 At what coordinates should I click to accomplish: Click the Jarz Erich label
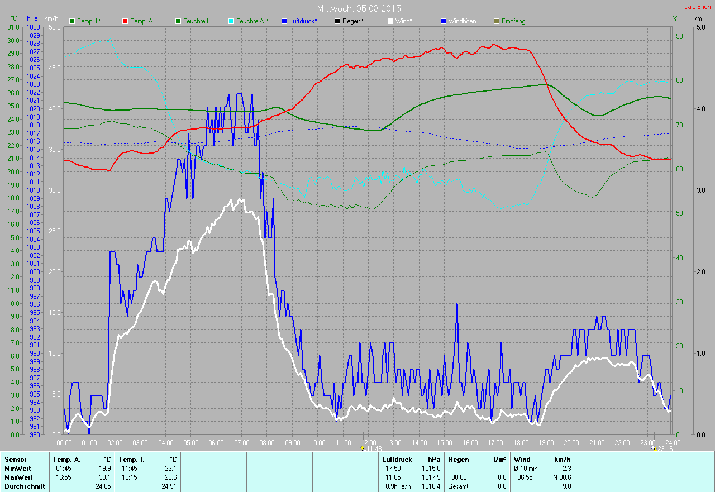click(698, 7)
